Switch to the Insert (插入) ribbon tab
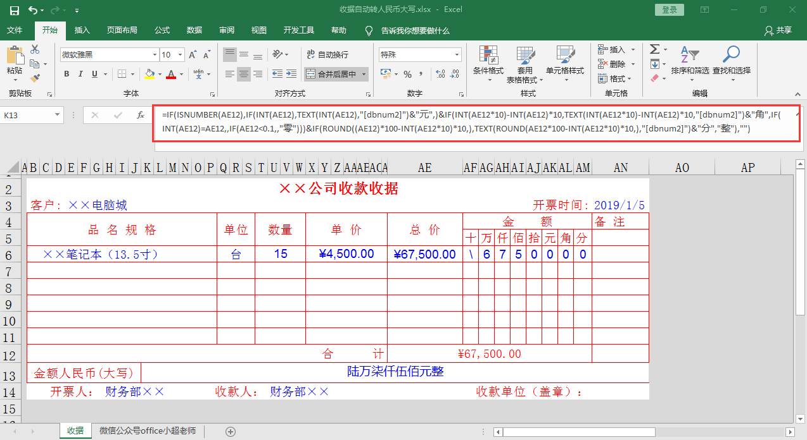The height and width of the screenshot is (440, 807). 82,30
